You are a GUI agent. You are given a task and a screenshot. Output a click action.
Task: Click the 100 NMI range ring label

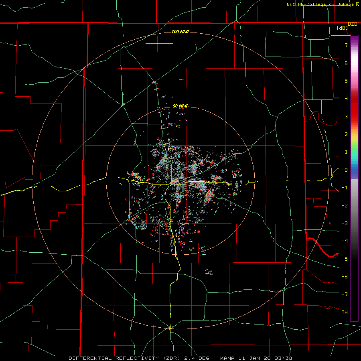point(180,32)
